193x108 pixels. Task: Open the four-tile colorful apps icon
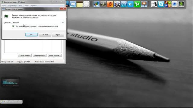168,4
